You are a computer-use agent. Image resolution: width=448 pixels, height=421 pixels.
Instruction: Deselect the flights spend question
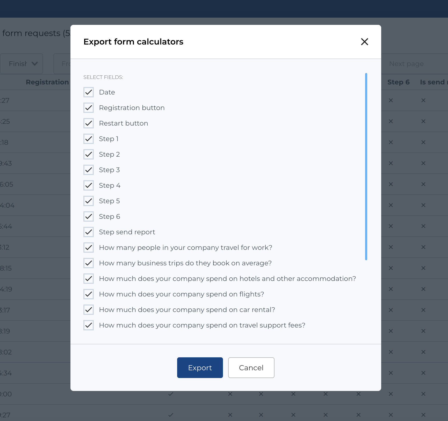point(88,294)
